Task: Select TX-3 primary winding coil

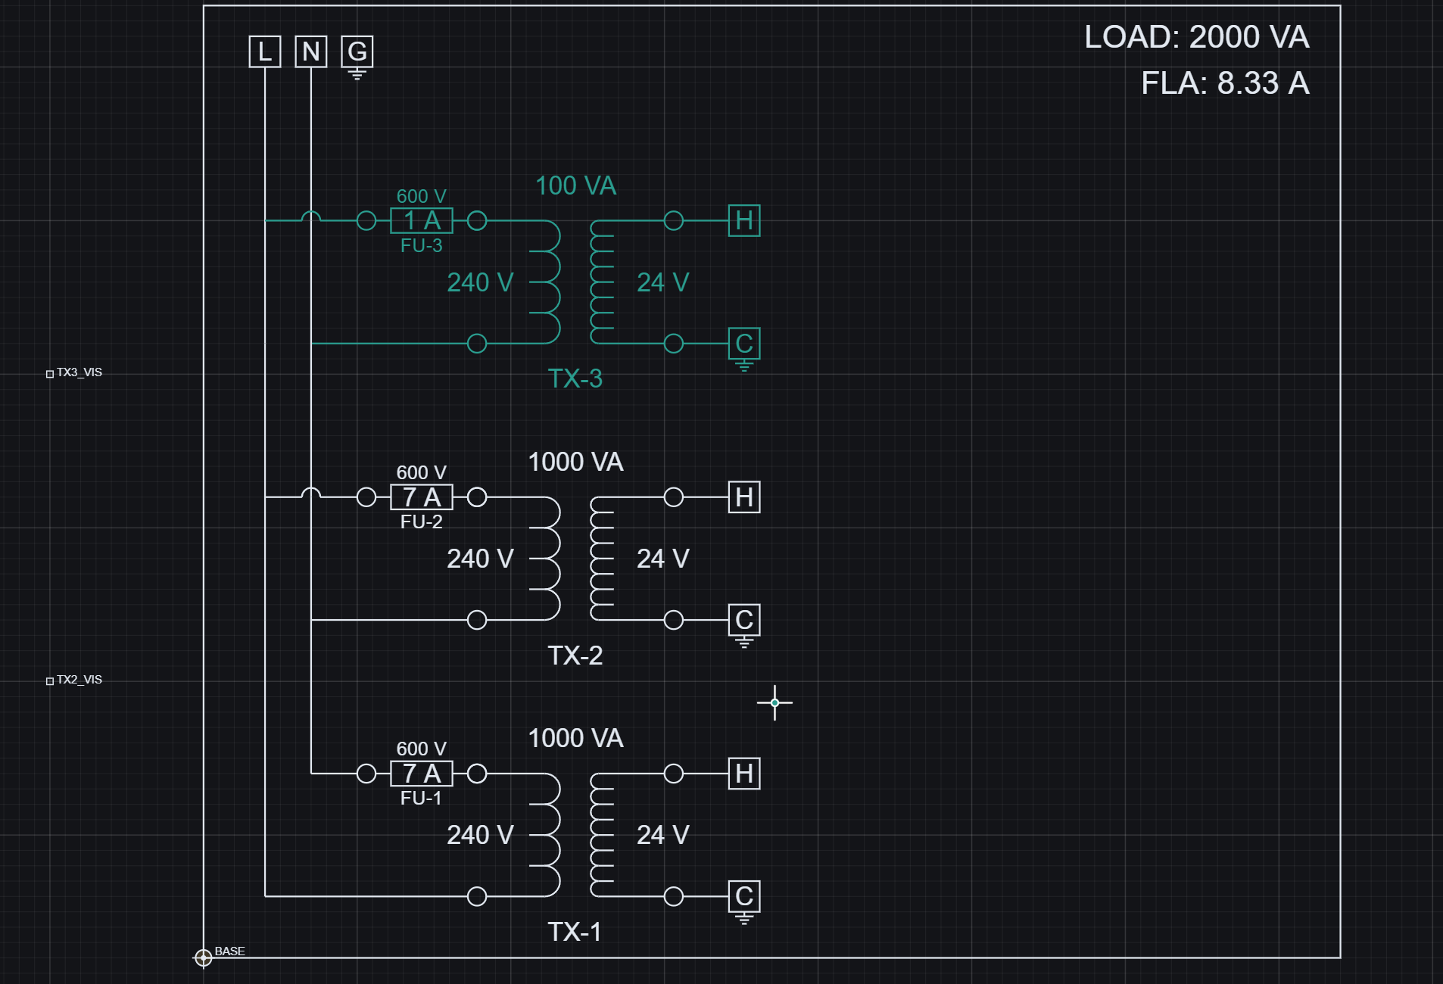Action: tap(546, 282)
